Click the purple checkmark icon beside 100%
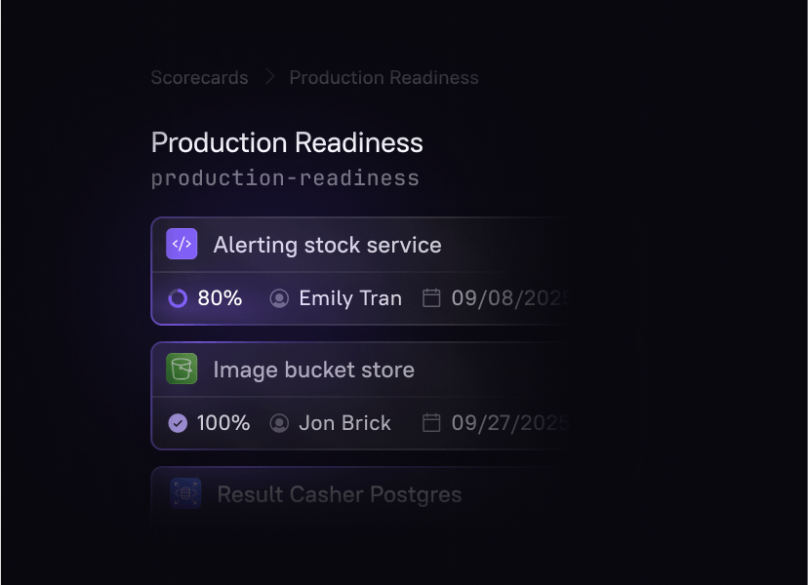808x585 pixels. pos(178,423)
